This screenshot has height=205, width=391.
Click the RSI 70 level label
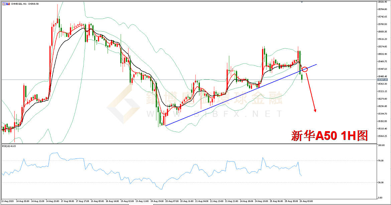[x=380, y=161]
